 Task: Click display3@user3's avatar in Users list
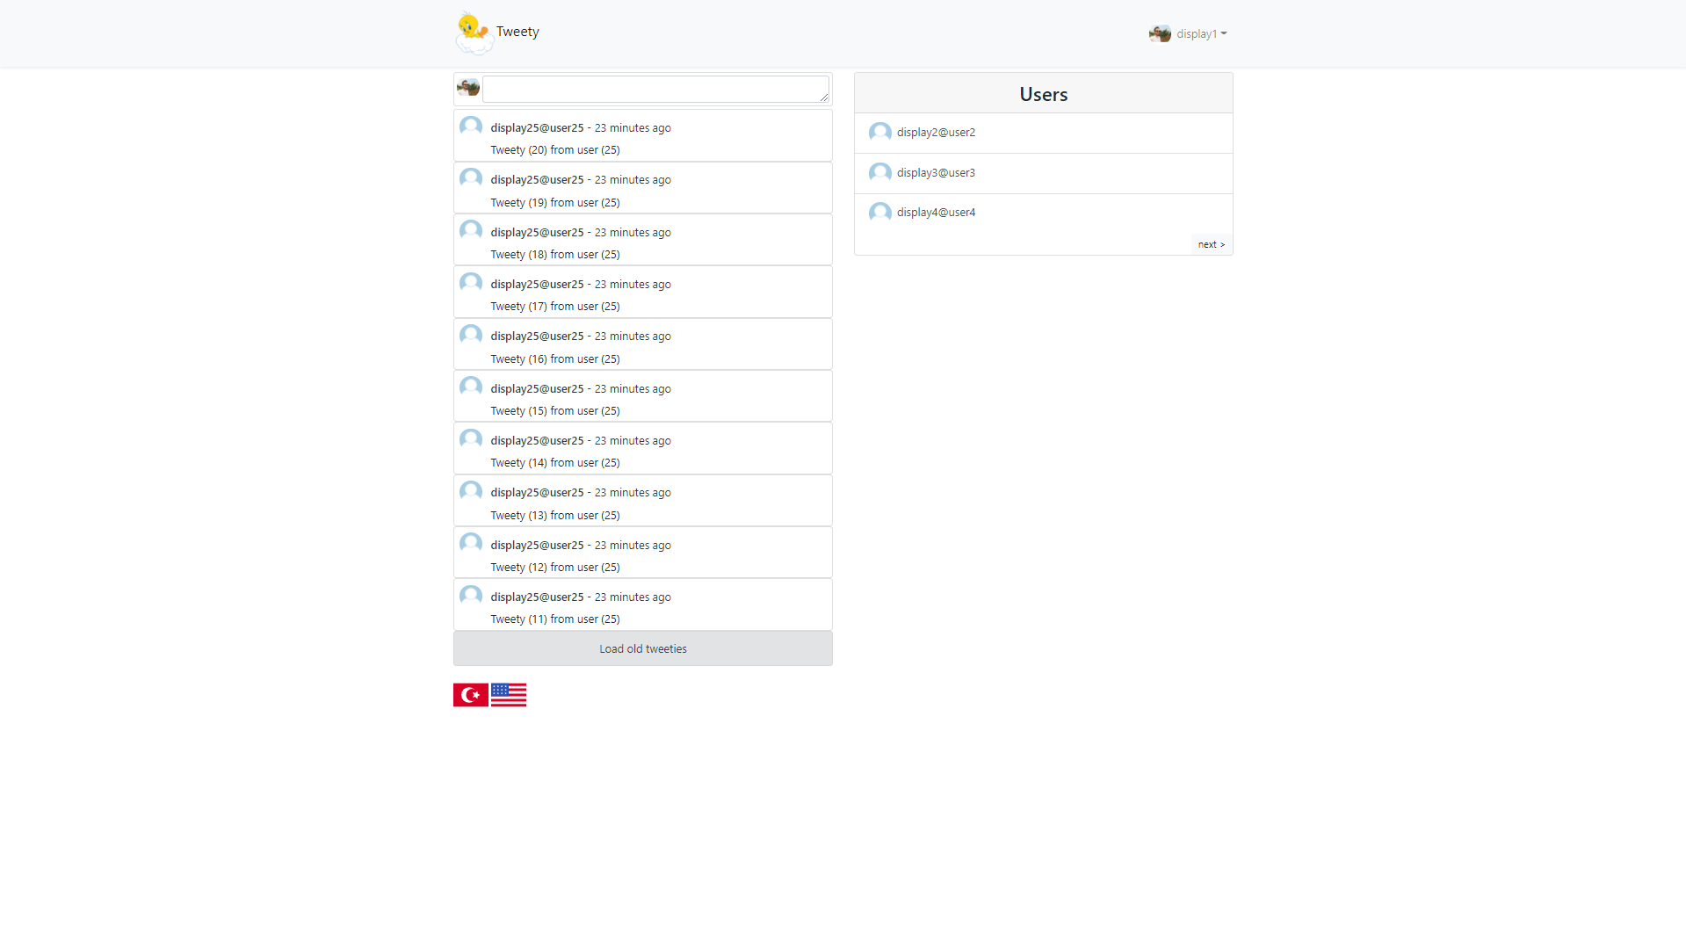879,173
